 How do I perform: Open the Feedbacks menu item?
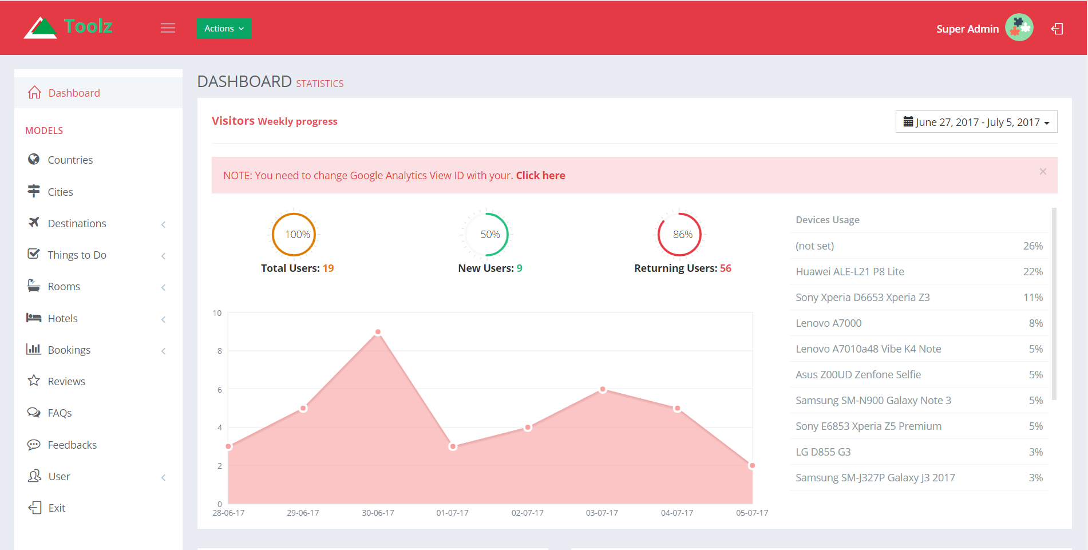tap(98, 445)
